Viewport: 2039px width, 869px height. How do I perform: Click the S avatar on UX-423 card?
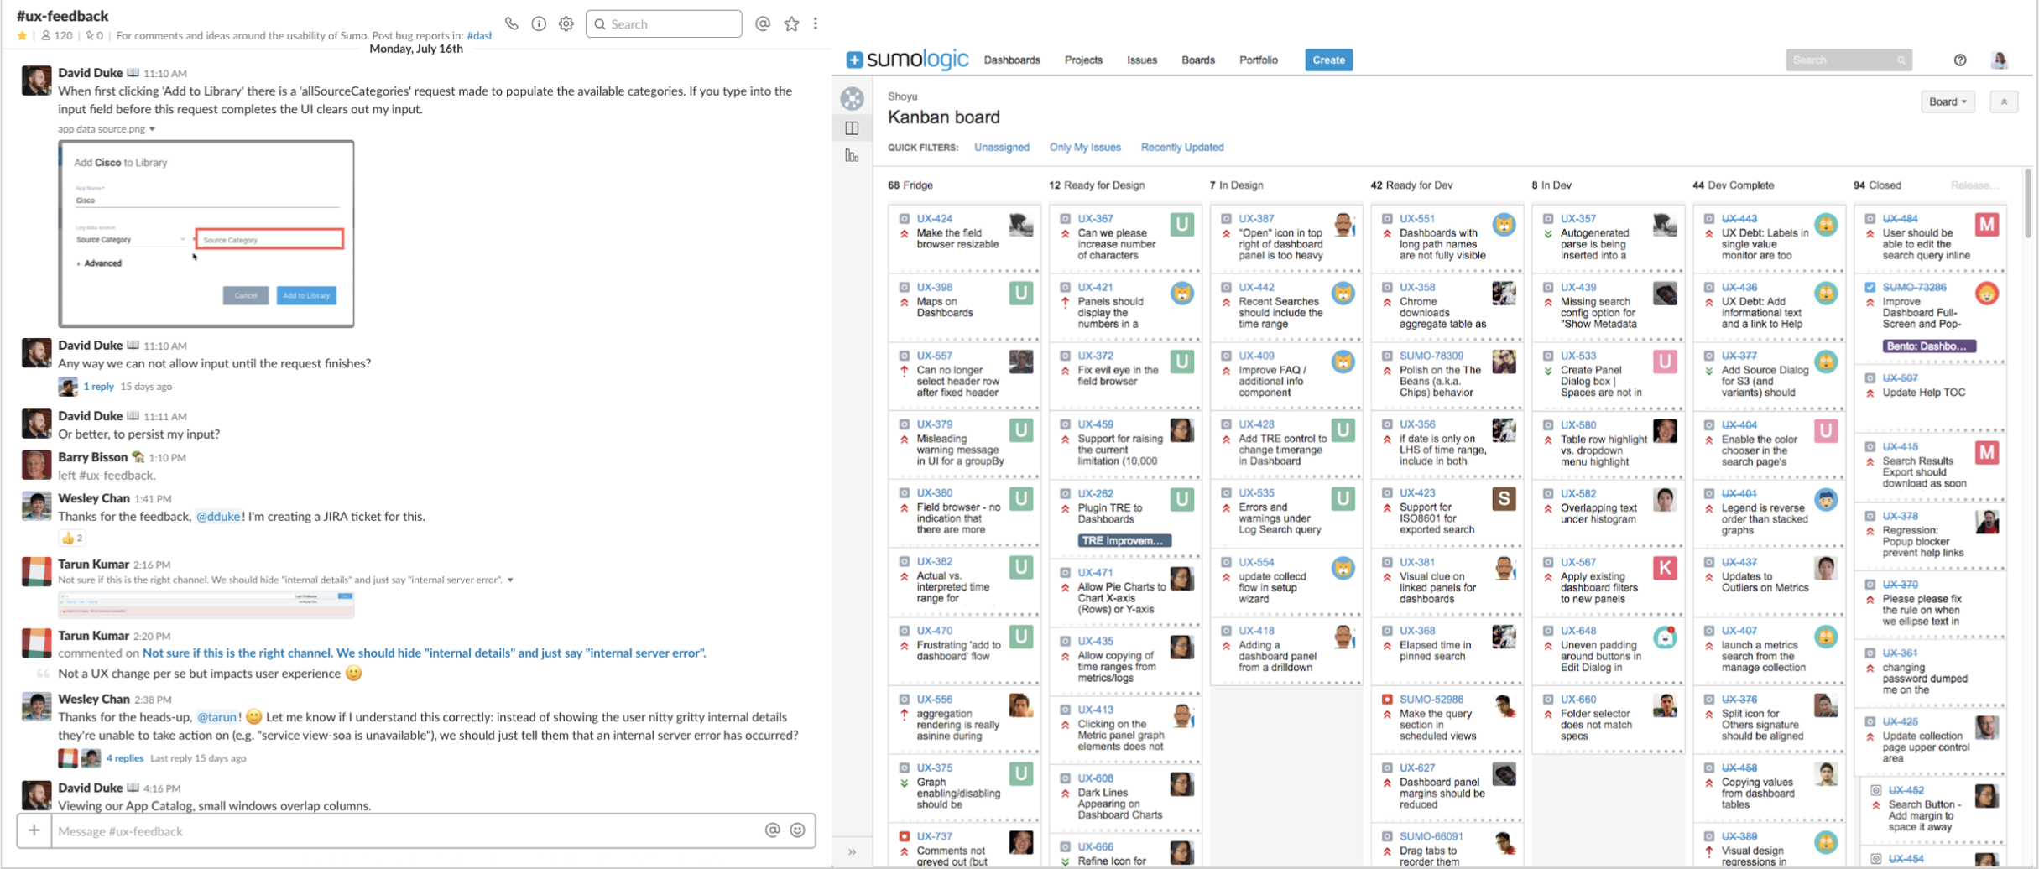[1504, 499]
